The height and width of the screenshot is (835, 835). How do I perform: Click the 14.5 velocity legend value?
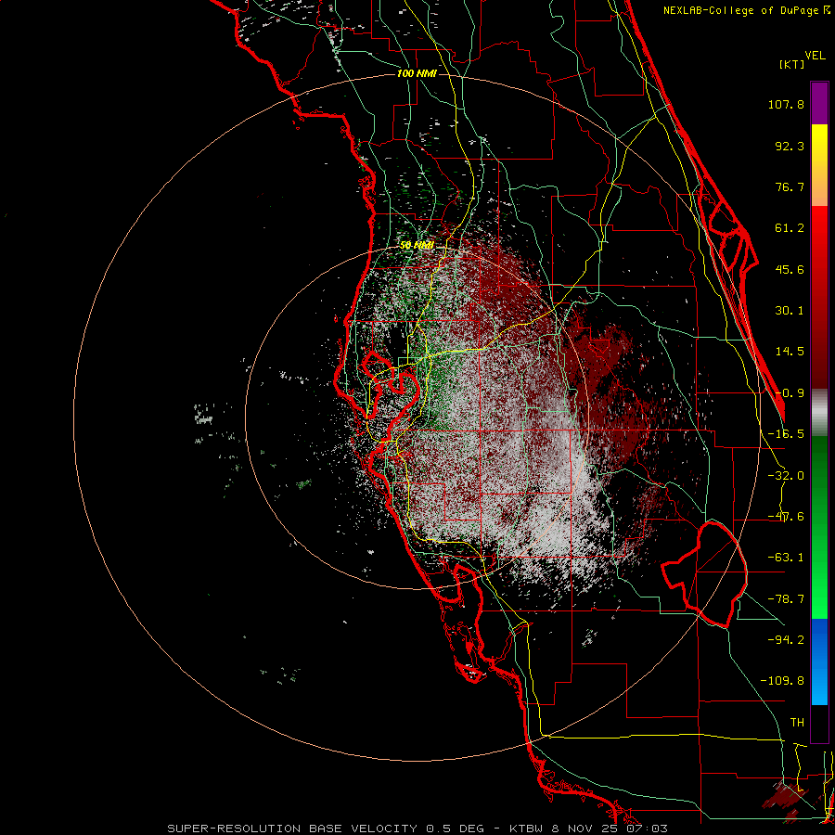click(790, 352)
